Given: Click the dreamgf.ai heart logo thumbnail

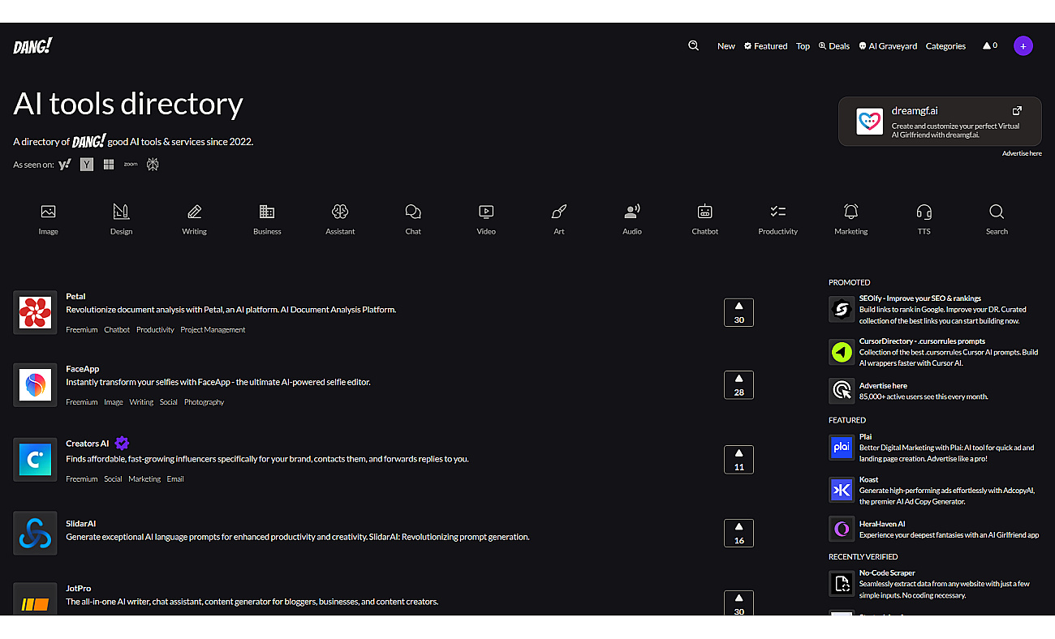Looking at the screenshot, I should [x=869, y=122].
